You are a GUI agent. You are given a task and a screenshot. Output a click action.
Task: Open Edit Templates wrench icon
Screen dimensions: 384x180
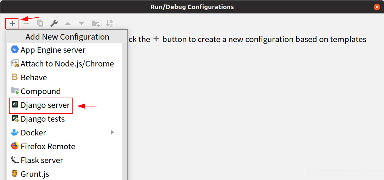point(54,23)
